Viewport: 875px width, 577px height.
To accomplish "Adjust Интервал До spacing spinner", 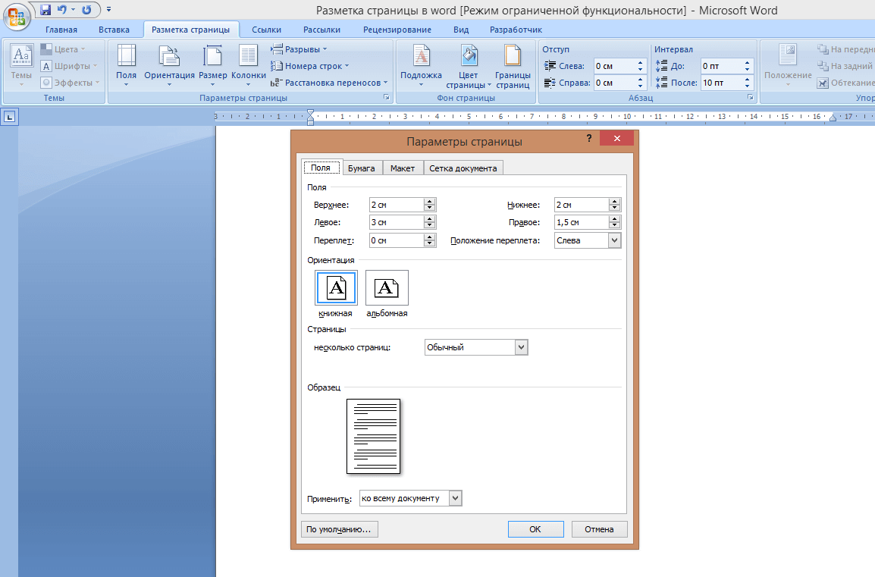I will [x=747, y=66].
